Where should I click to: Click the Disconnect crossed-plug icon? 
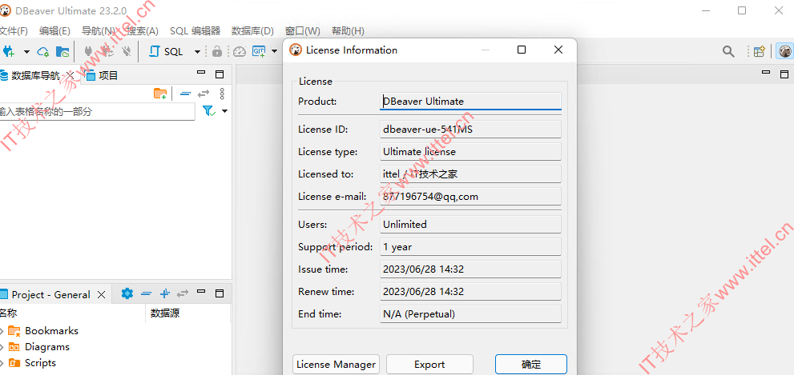(126, 51)
